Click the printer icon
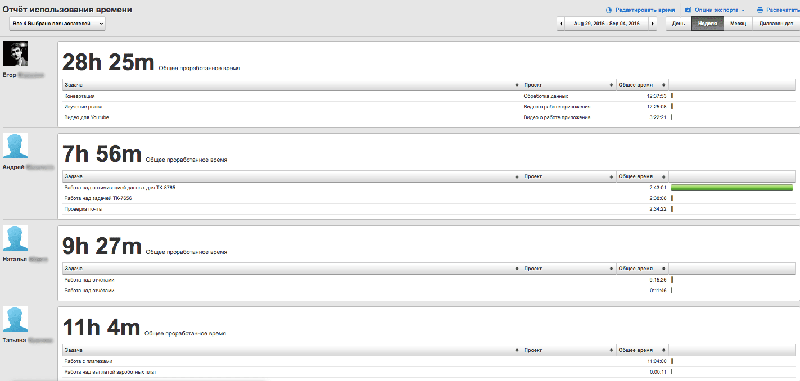The height and width of the screenshot is (381, 800). click(760, 10)
